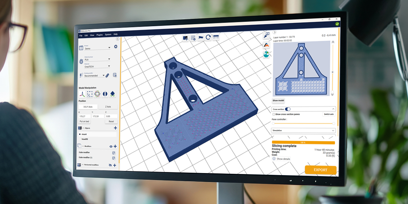Open the Plugins menu

[99, 35]
